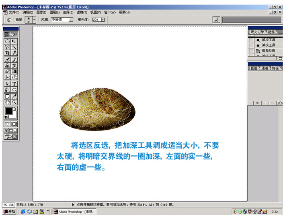Open the 编辑 menu
Screen dimensions: 285x220
(28, 12)
